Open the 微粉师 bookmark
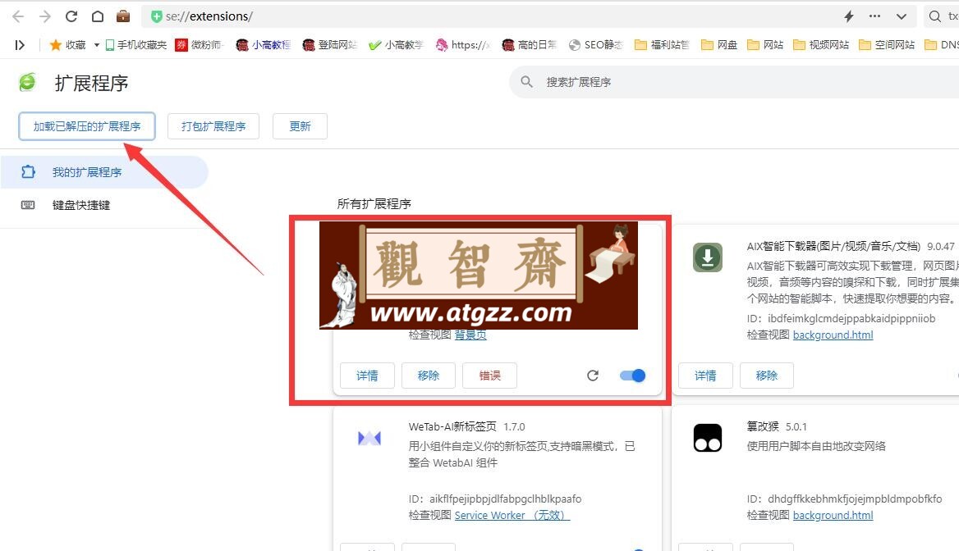The image size is (959, 551). (200, 44)
